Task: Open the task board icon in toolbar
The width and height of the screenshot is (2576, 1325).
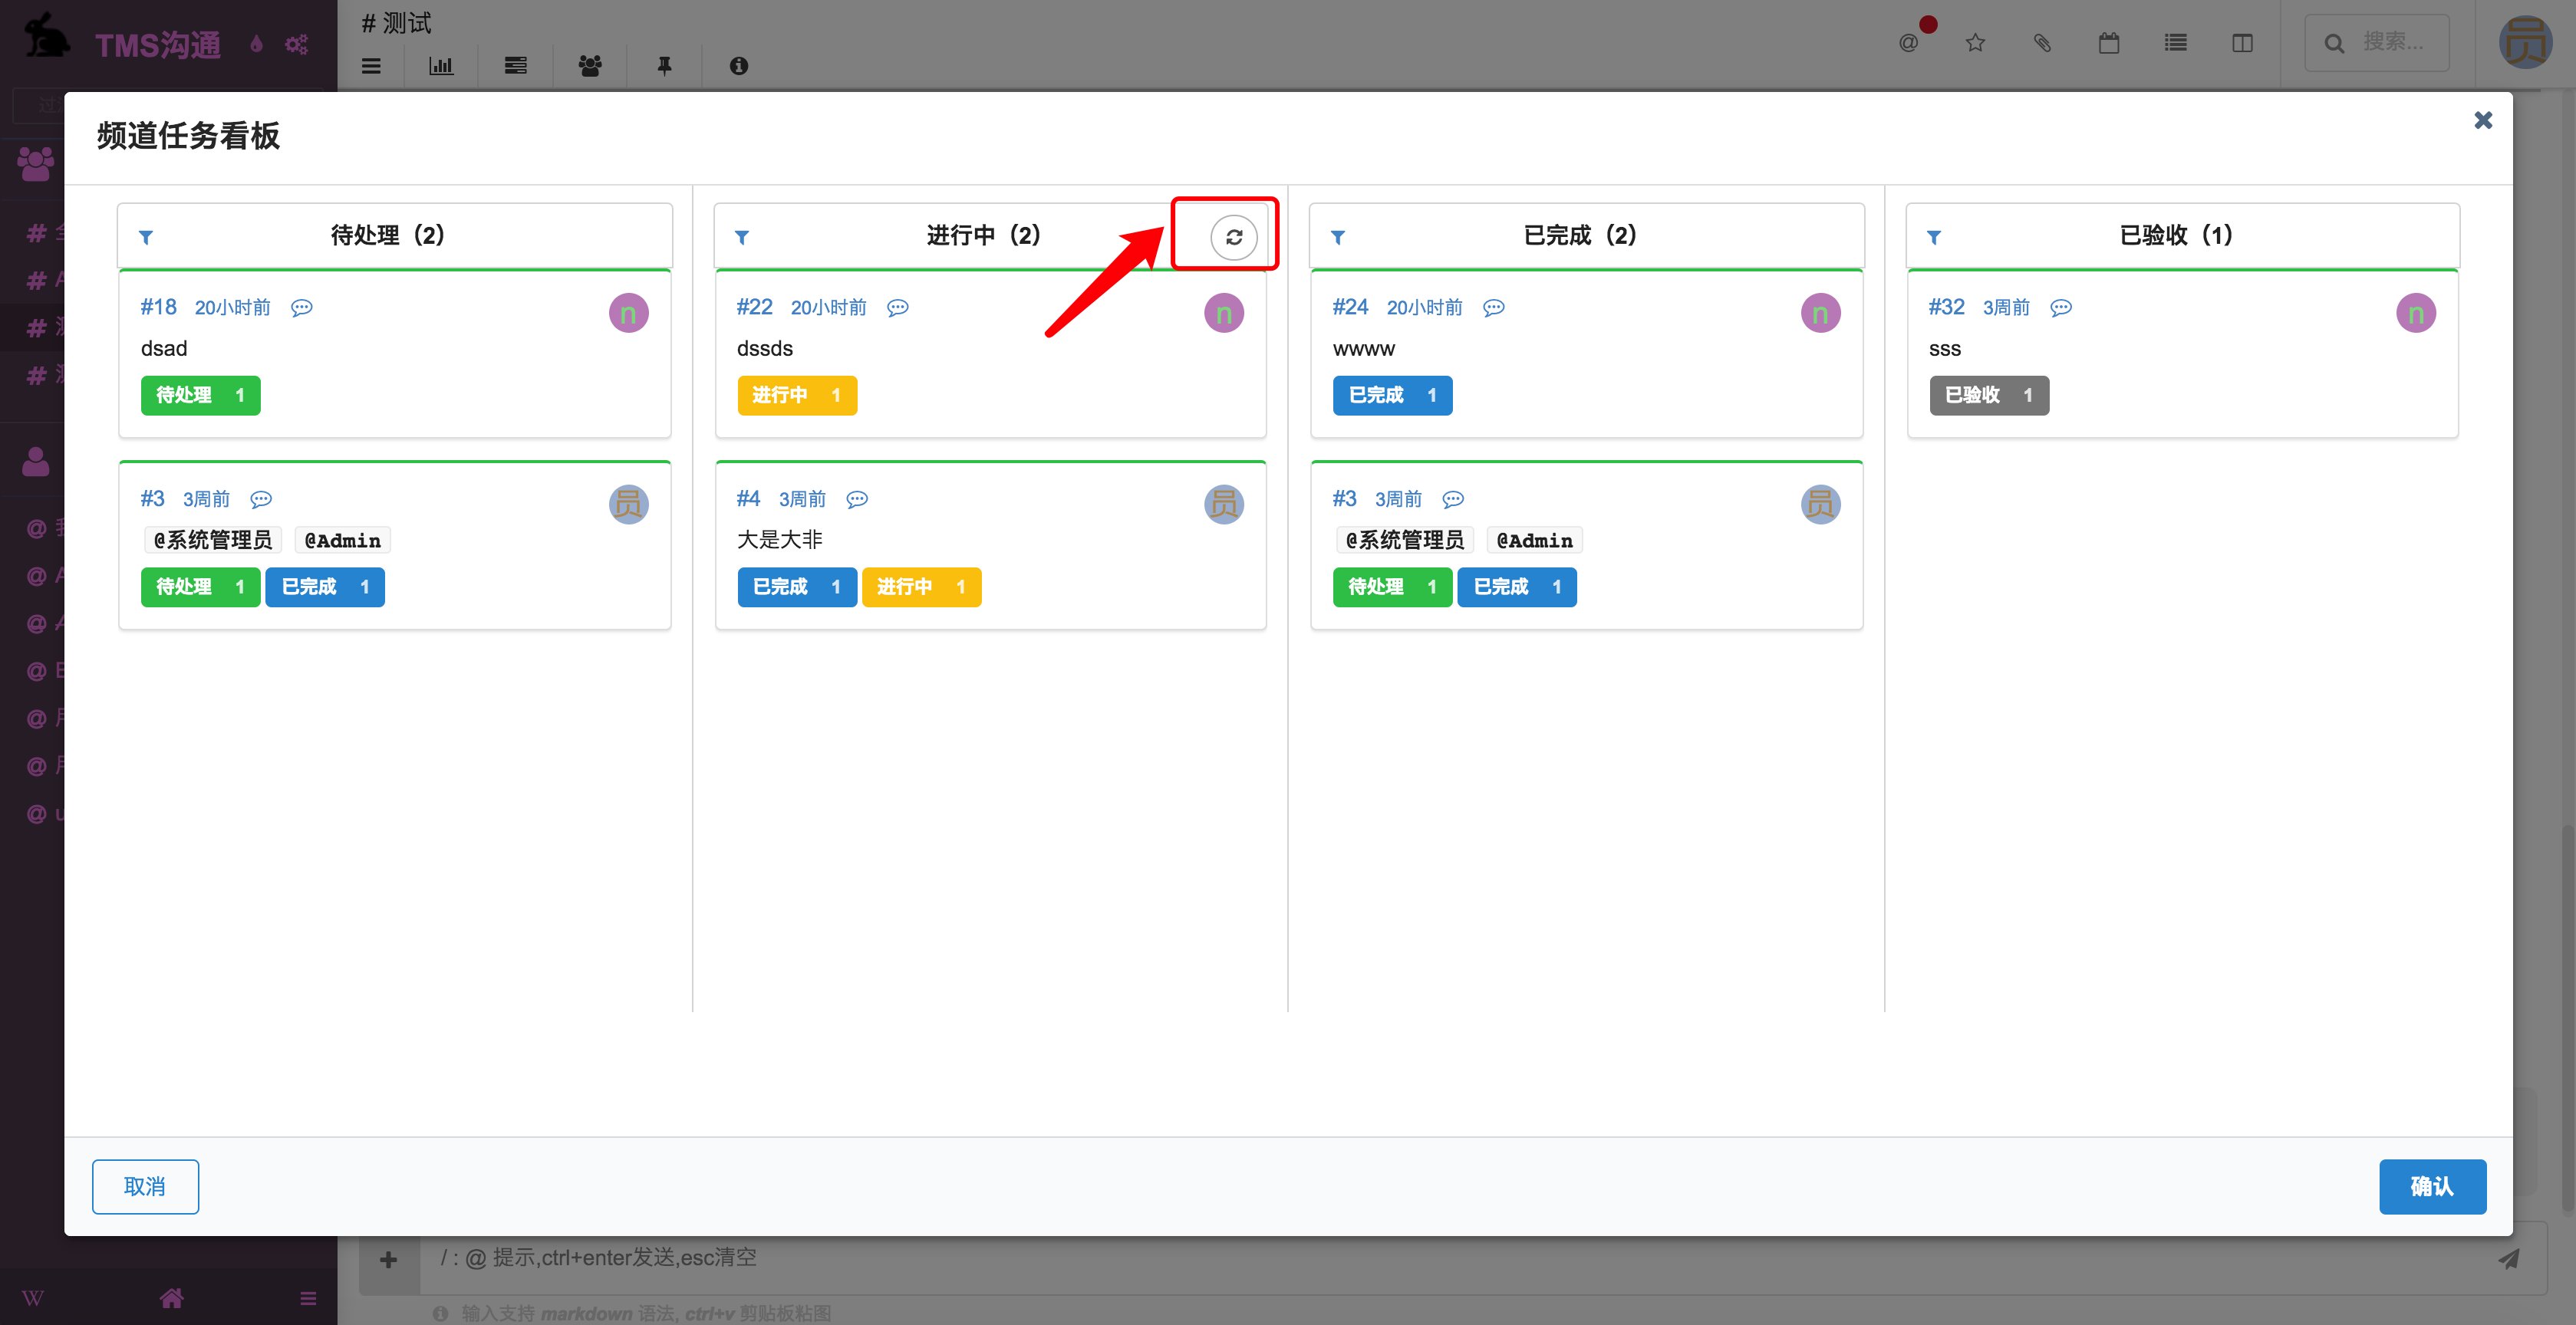Action: tap(516, 66)
